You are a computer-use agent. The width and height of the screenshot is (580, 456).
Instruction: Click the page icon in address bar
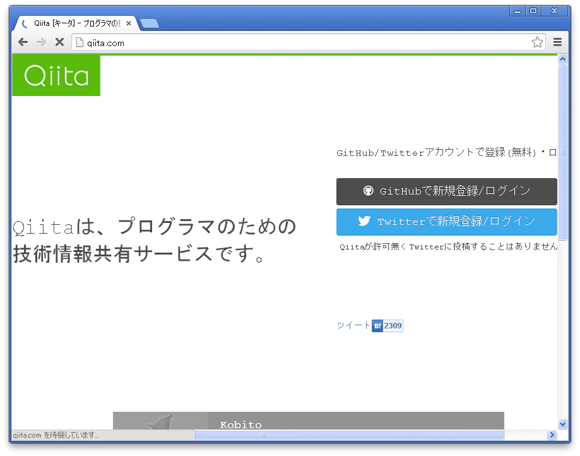point(79,42)
